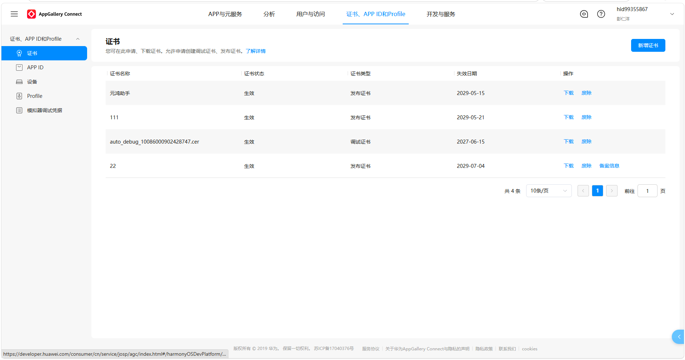Image resolution: width=685 pixels, height=360 pixels.
Task: Open 备案信息 for certificate 22
Action: point(609,166)
